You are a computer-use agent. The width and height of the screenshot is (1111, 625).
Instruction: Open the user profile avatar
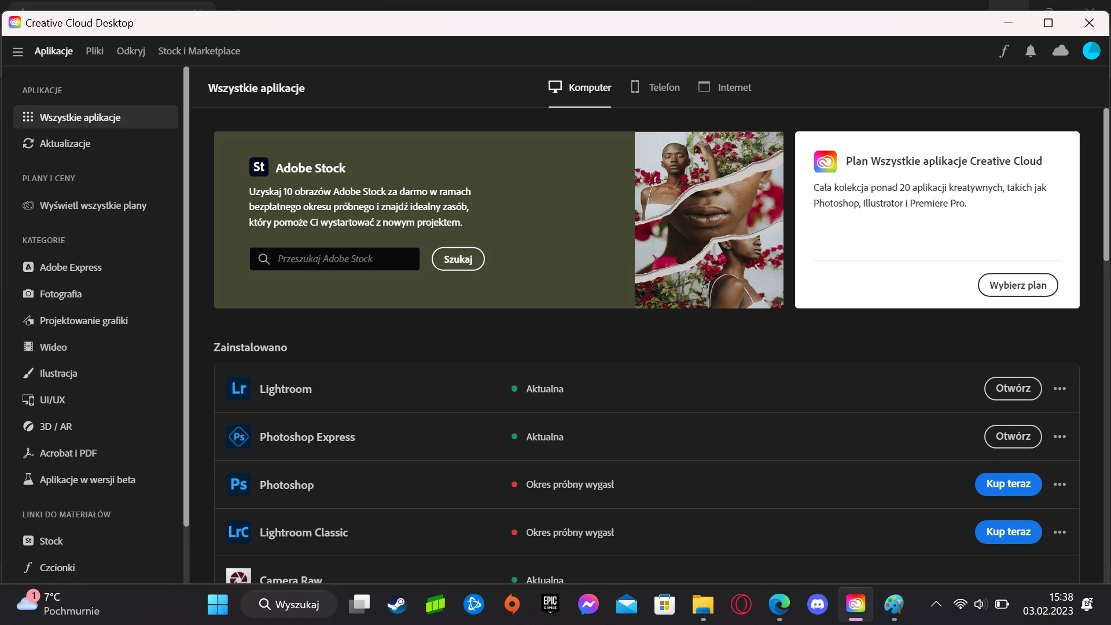(1091, 51)
